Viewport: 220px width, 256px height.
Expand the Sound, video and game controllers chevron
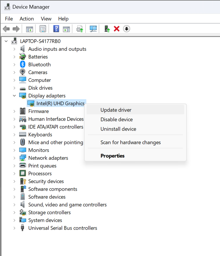pos(14,205)
